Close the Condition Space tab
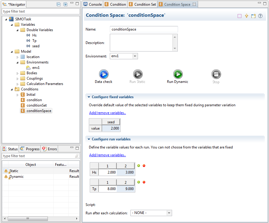The width and height of the screenshot is (269, 223). tap(194, 4)
